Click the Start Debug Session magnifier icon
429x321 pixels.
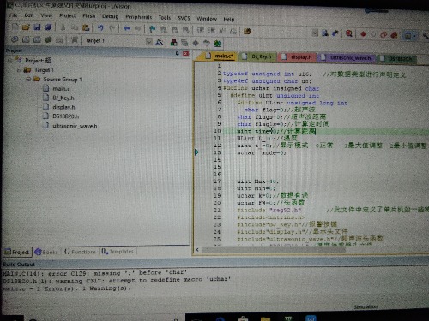(x=348, y=33)
